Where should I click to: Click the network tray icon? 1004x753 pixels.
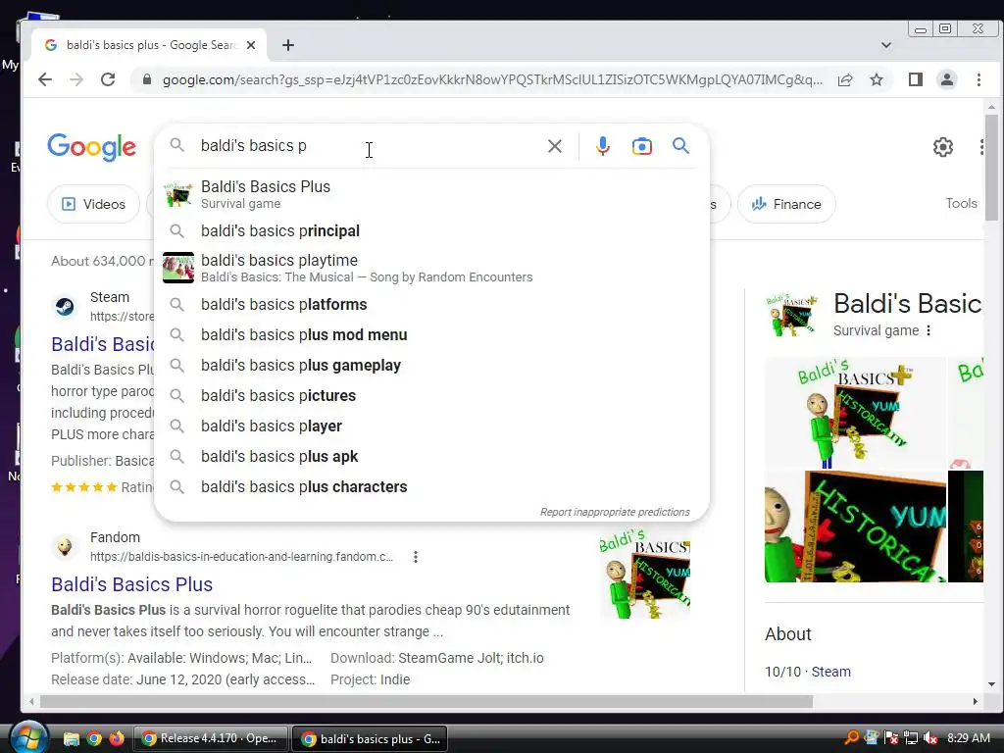coord(911,738)
